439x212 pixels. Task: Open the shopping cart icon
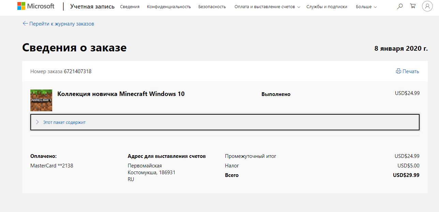413,6
